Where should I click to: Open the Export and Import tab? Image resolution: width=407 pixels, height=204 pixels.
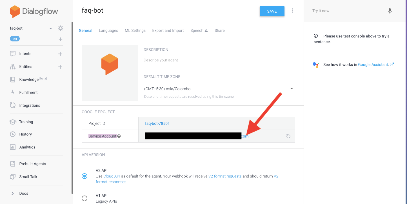point(168,30)
